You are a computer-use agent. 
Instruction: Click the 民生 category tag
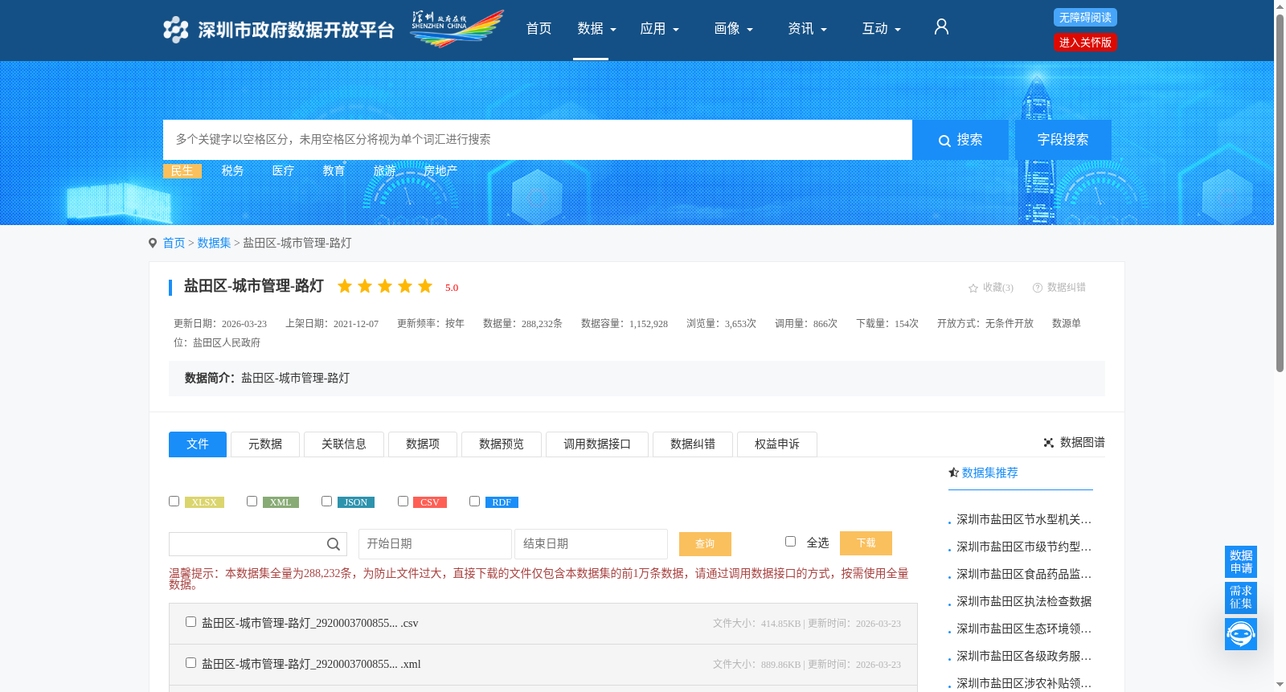[182, 170]
